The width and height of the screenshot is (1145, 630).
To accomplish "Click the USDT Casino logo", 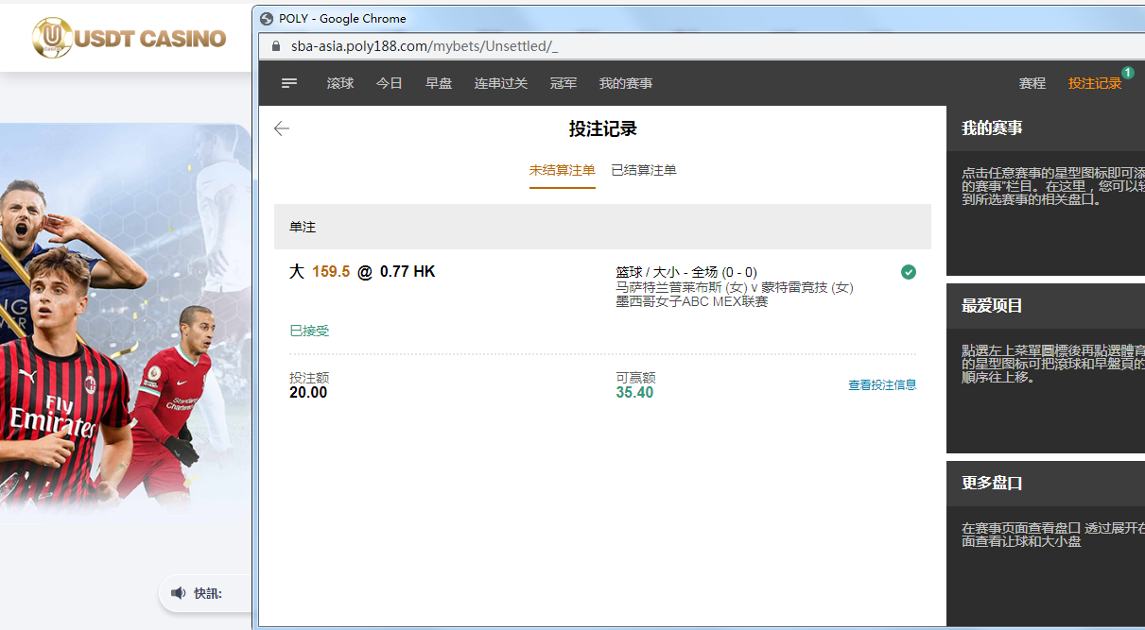I will point(129,38).
